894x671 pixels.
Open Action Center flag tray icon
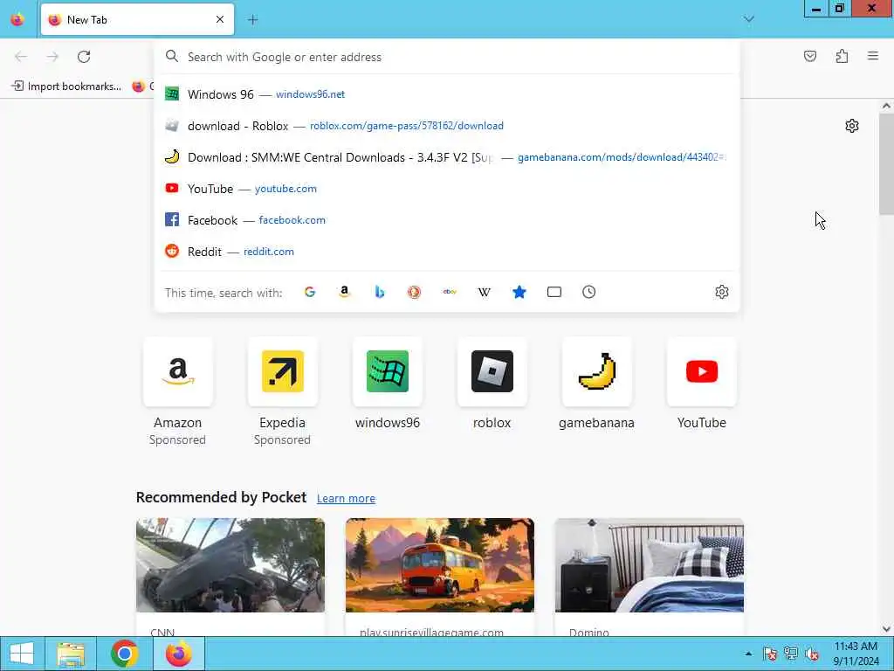tap(770, 654)
